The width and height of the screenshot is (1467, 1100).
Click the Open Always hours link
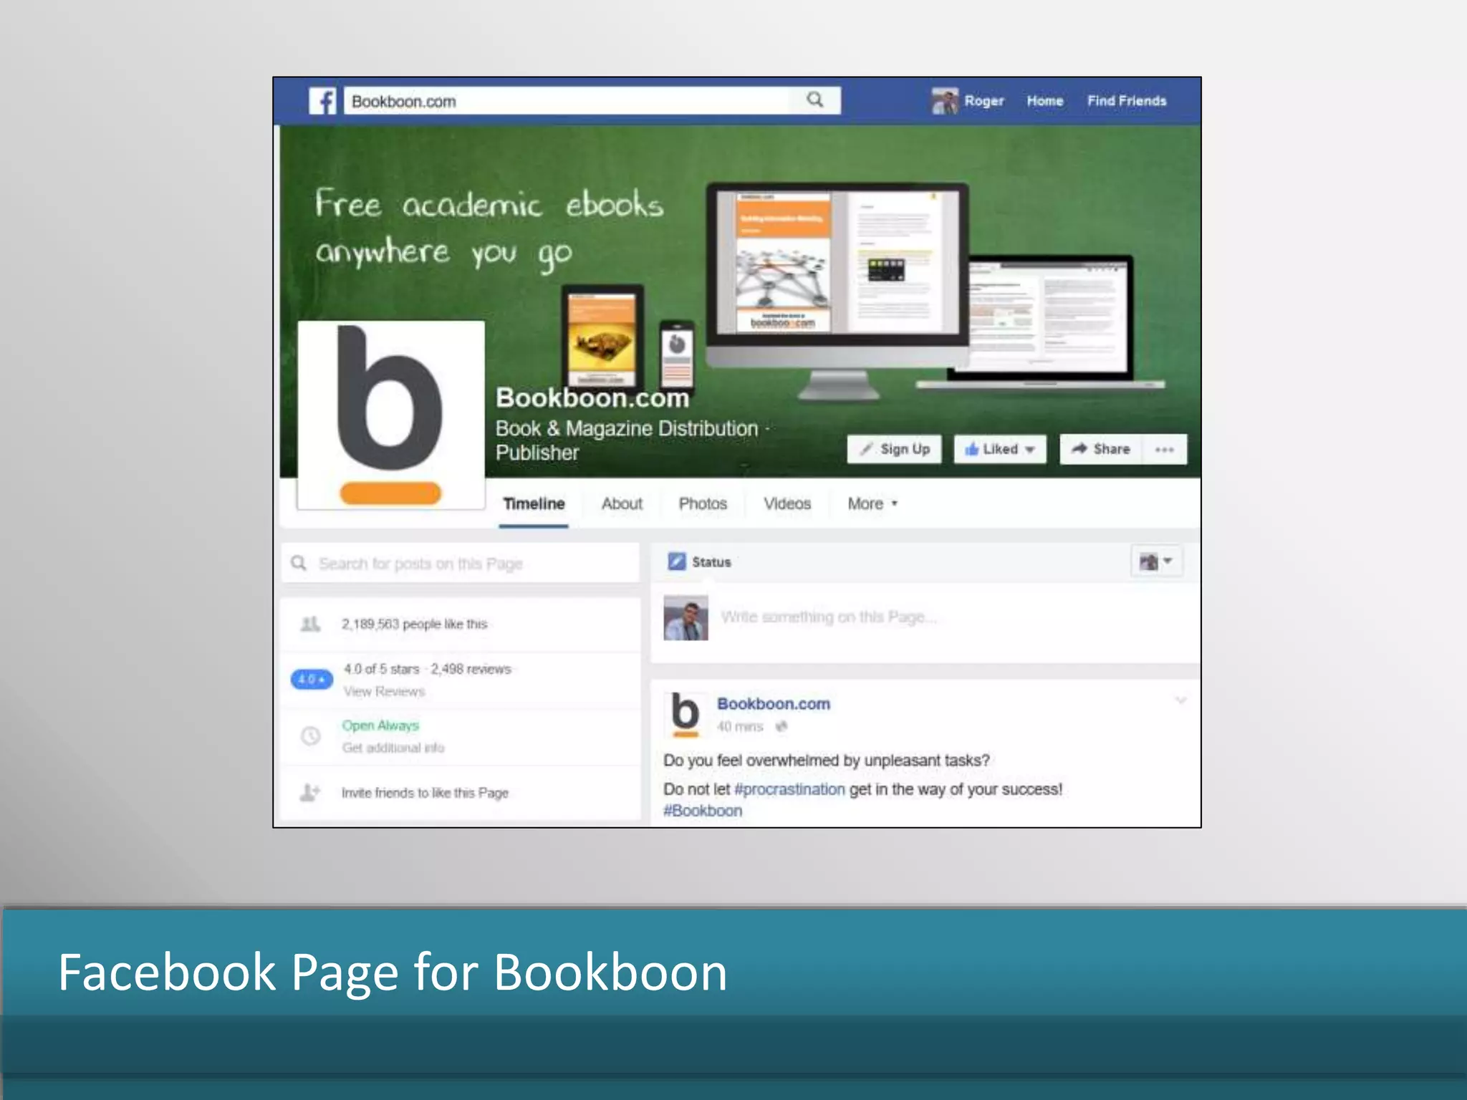[x=380, y=725]
